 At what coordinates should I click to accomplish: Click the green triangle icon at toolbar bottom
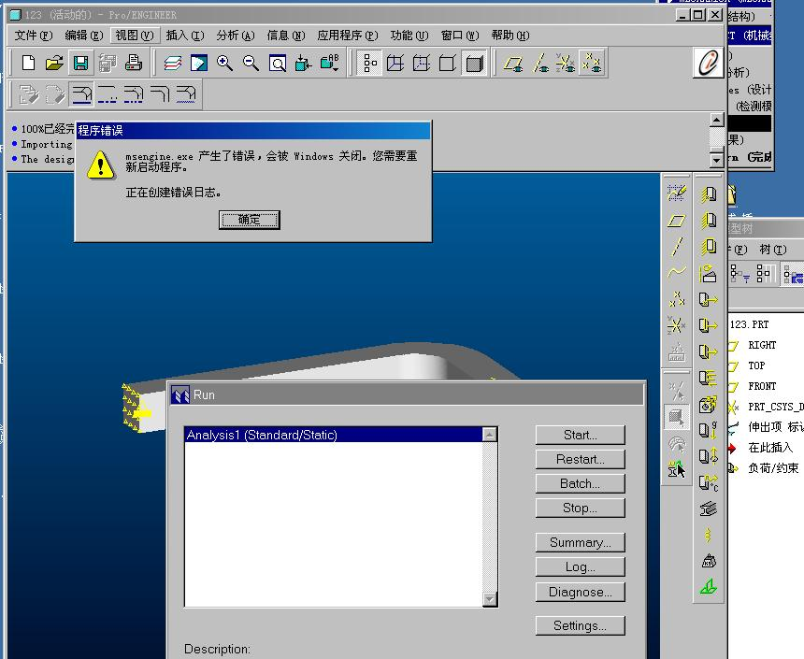(709, 587)
